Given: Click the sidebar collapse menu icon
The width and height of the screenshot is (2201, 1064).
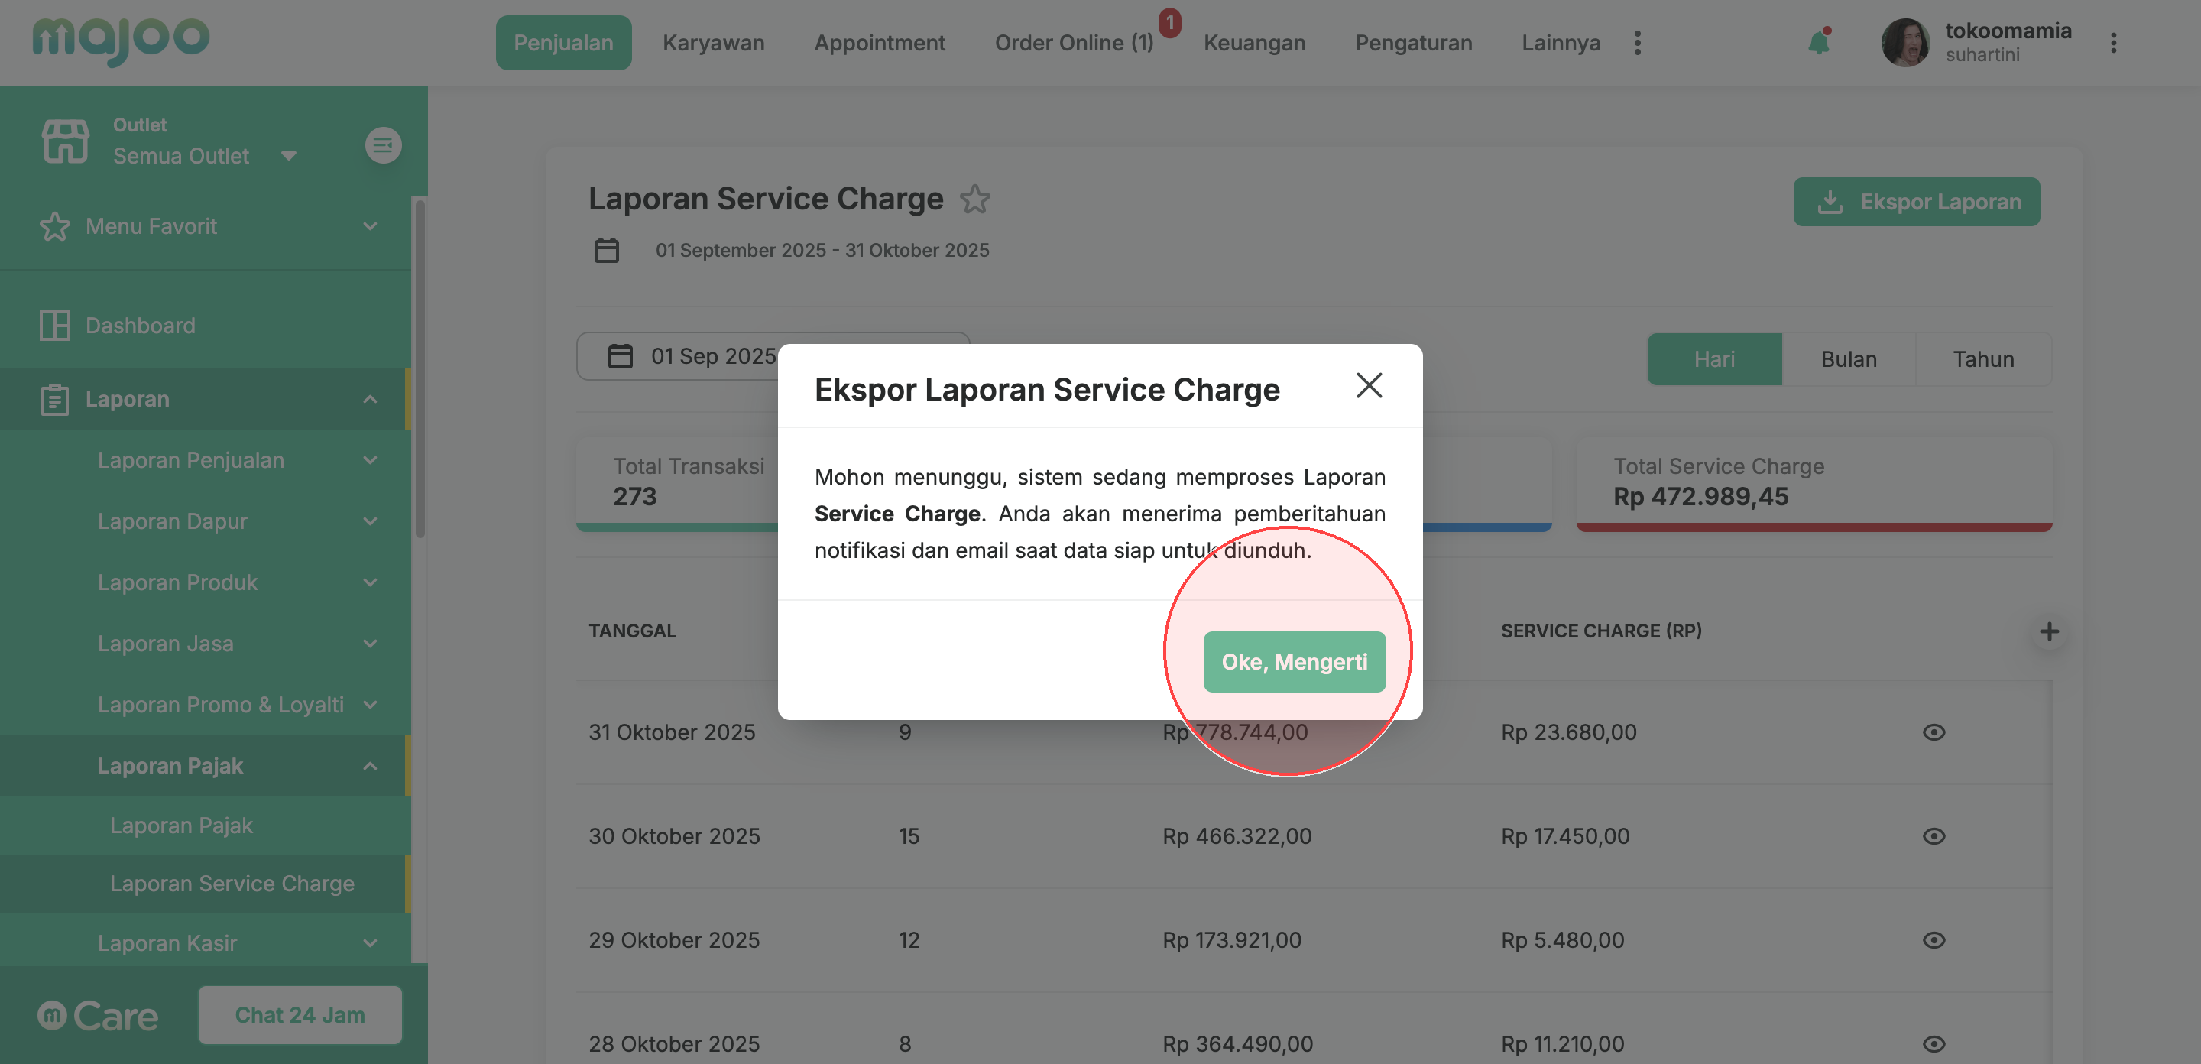Looking at the screenshot, I should pyautogui.click(x=383, y=144).
